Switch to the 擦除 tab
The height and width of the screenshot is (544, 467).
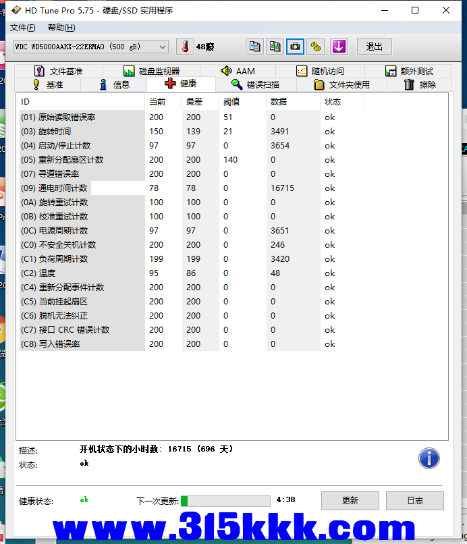[420, 84]
